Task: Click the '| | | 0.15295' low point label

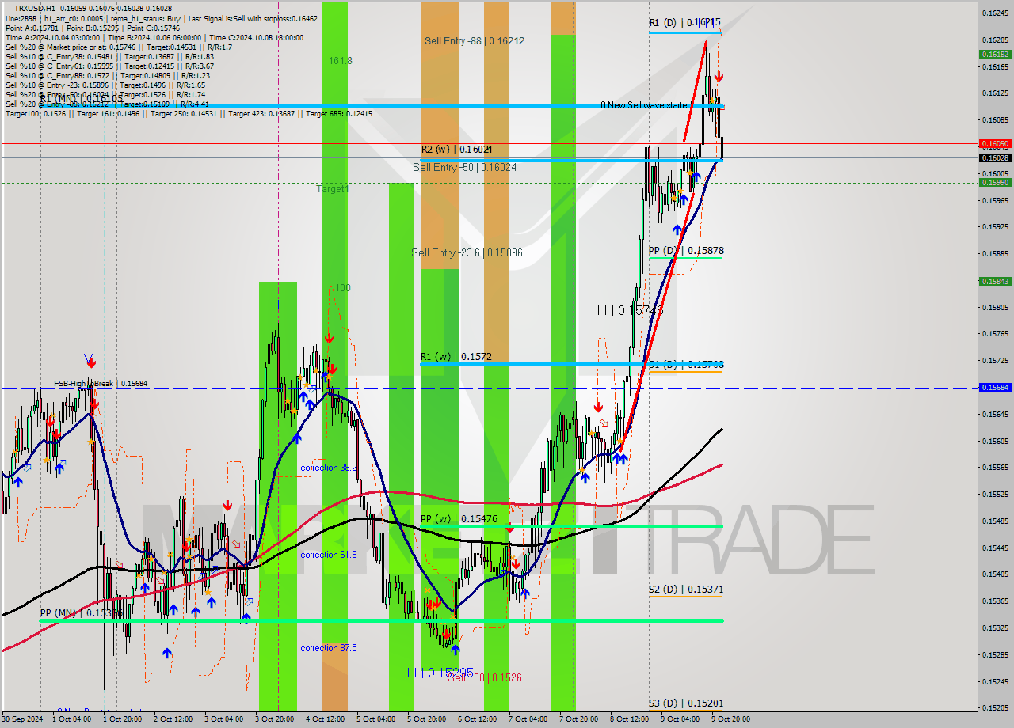Action: pos(441,673)
